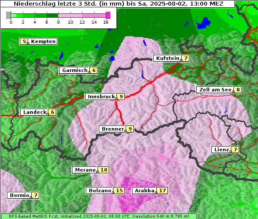Click the Zell am See label
Viewport: 258px width, 219px height.
pos(215,90)
